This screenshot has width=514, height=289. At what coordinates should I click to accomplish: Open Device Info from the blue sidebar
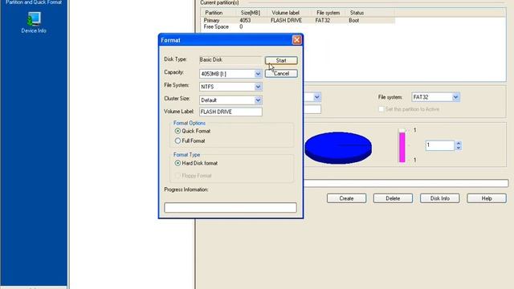[x=34, y=22]
